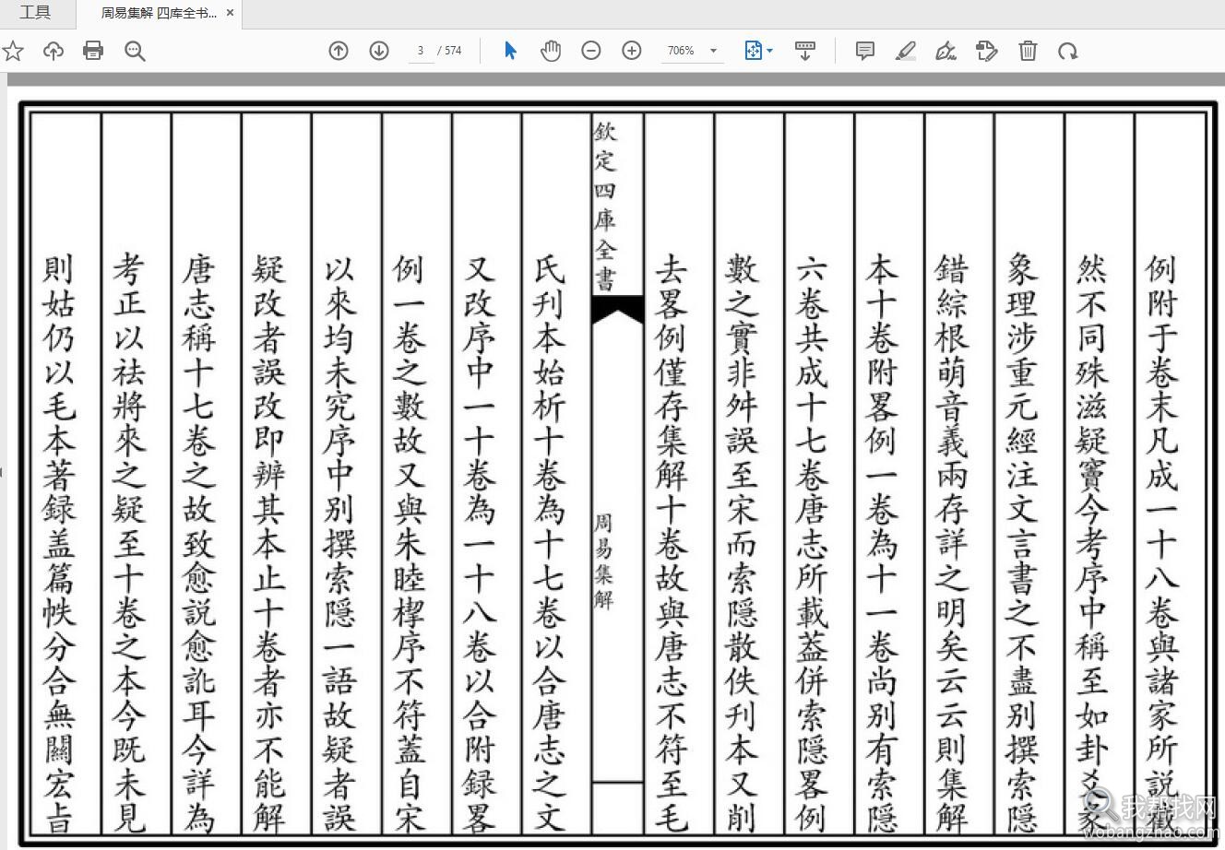Open the find text magnifier tool

pos(135,51)
